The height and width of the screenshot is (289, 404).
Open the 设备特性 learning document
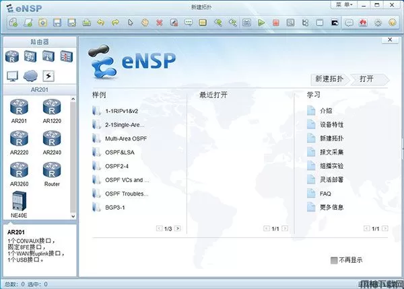point(325,124)
